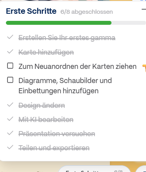
Task: Open Diagramme, Schaubilder und Einbettungen hinzufügen step
Action: [x=65, y=86]
